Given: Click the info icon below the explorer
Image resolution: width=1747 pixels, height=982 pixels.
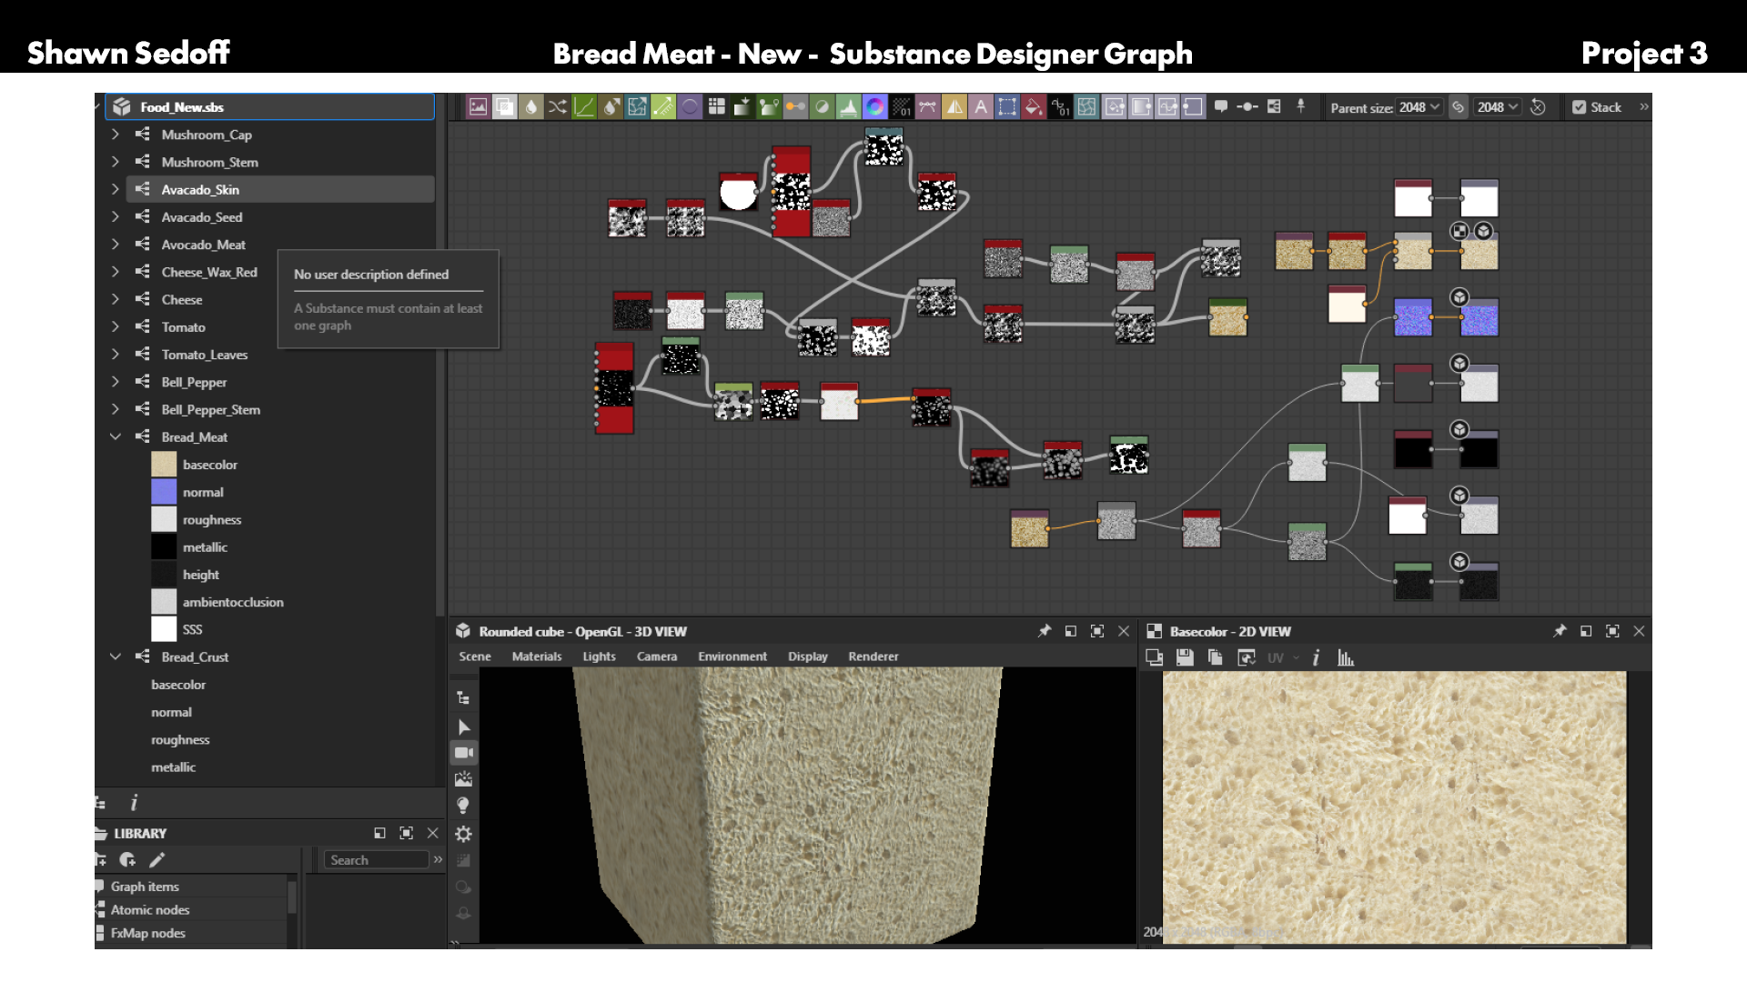Looking at the screenshot, I should [x=134, y=803].
